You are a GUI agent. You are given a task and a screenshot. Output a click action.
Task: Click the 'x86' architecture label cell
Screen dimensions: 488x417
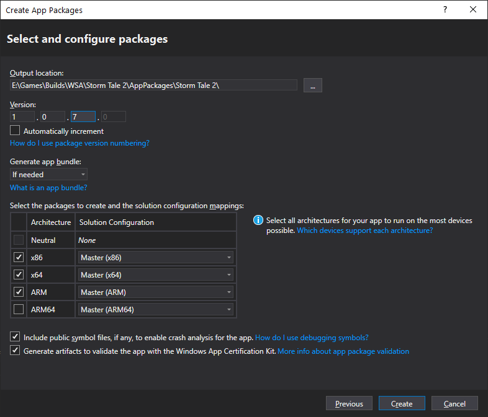[x=51, y=257]
